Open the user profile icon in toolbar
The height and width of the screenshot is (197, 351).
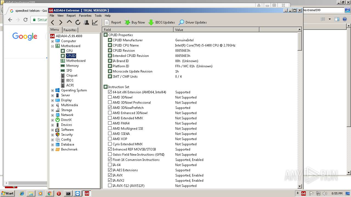click(86, 22)
